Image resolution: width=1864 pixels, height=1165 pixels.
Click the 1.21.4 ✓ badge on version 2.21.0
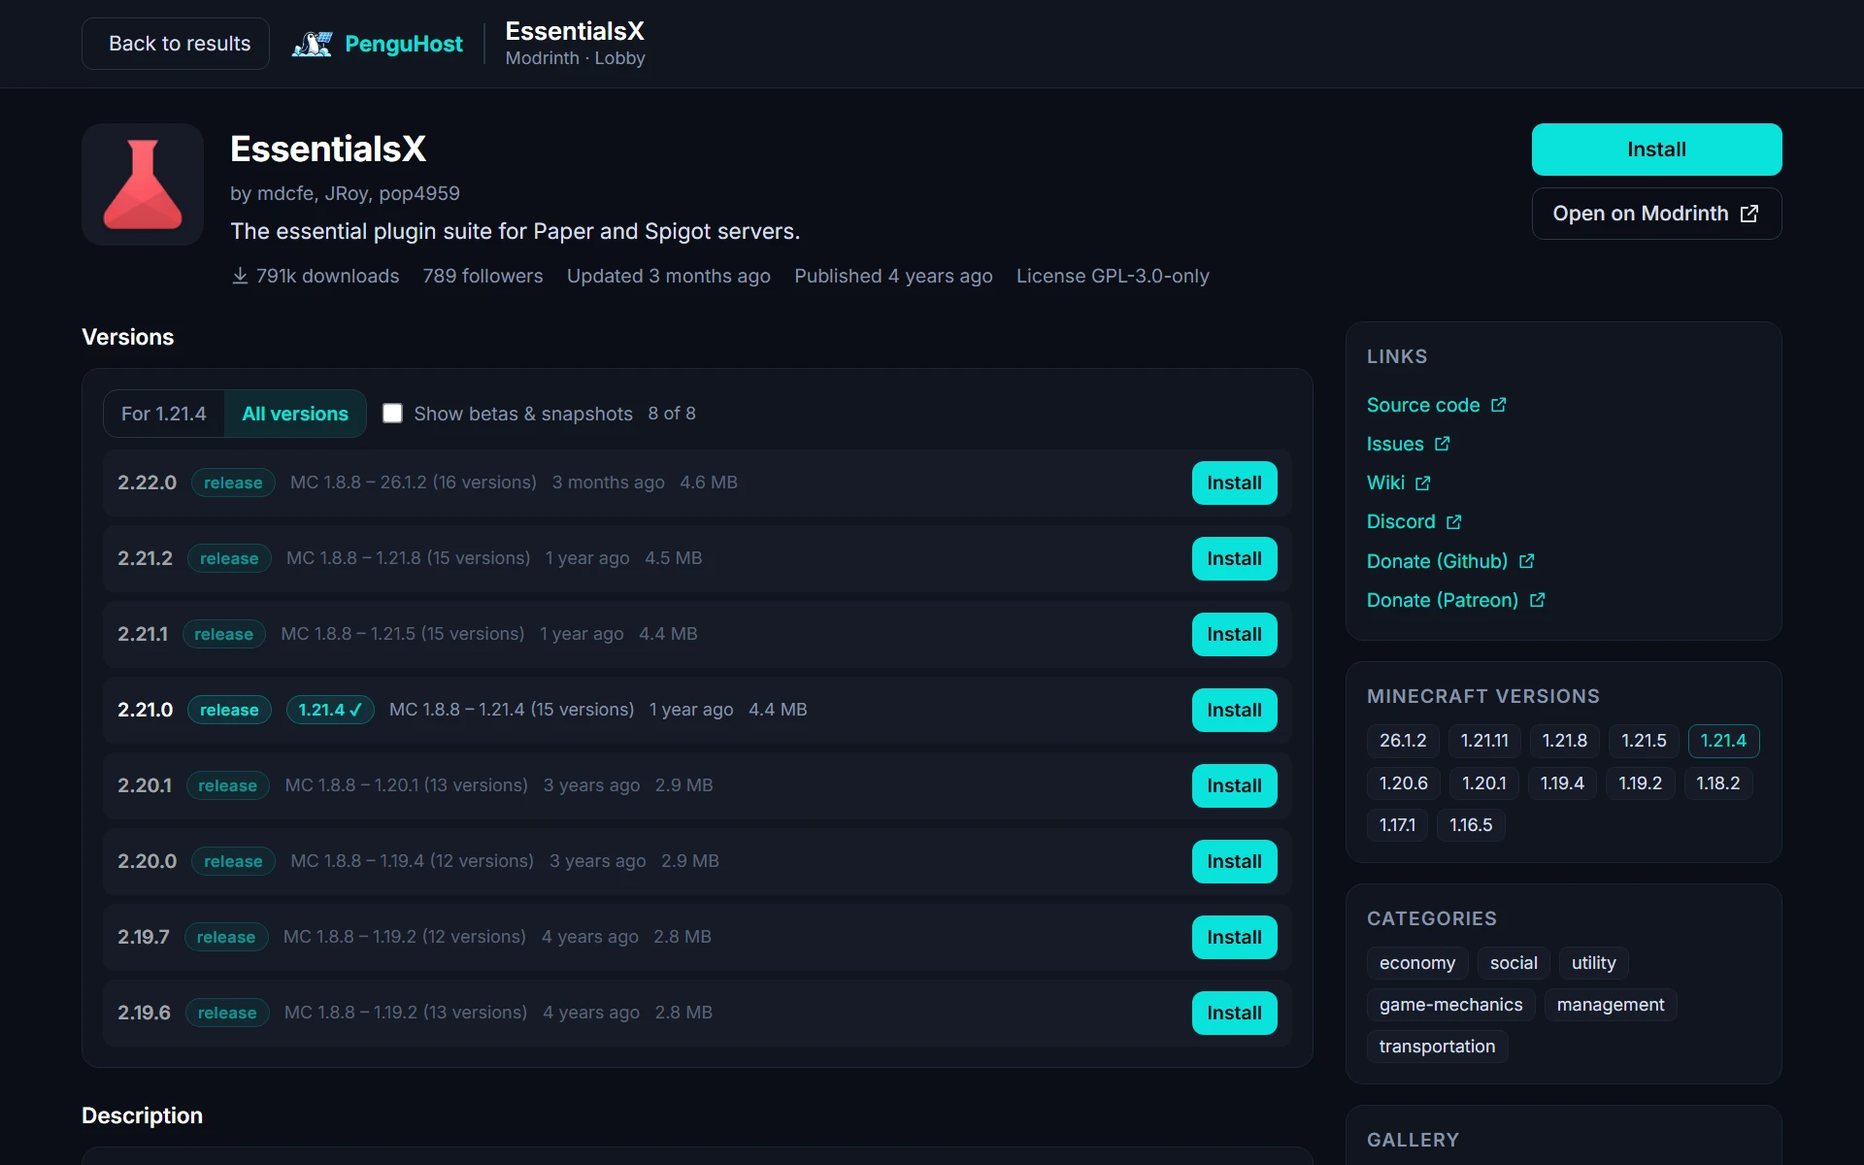pos(330,710)
